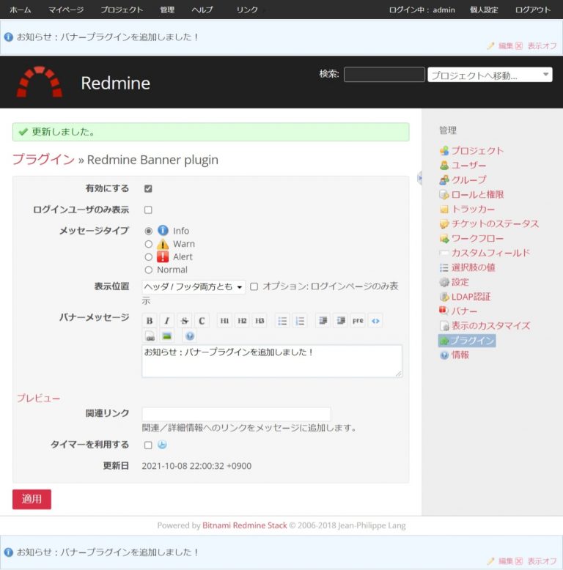
Task: Insert inline code with the C button
Action: click(x=202, y=321)
